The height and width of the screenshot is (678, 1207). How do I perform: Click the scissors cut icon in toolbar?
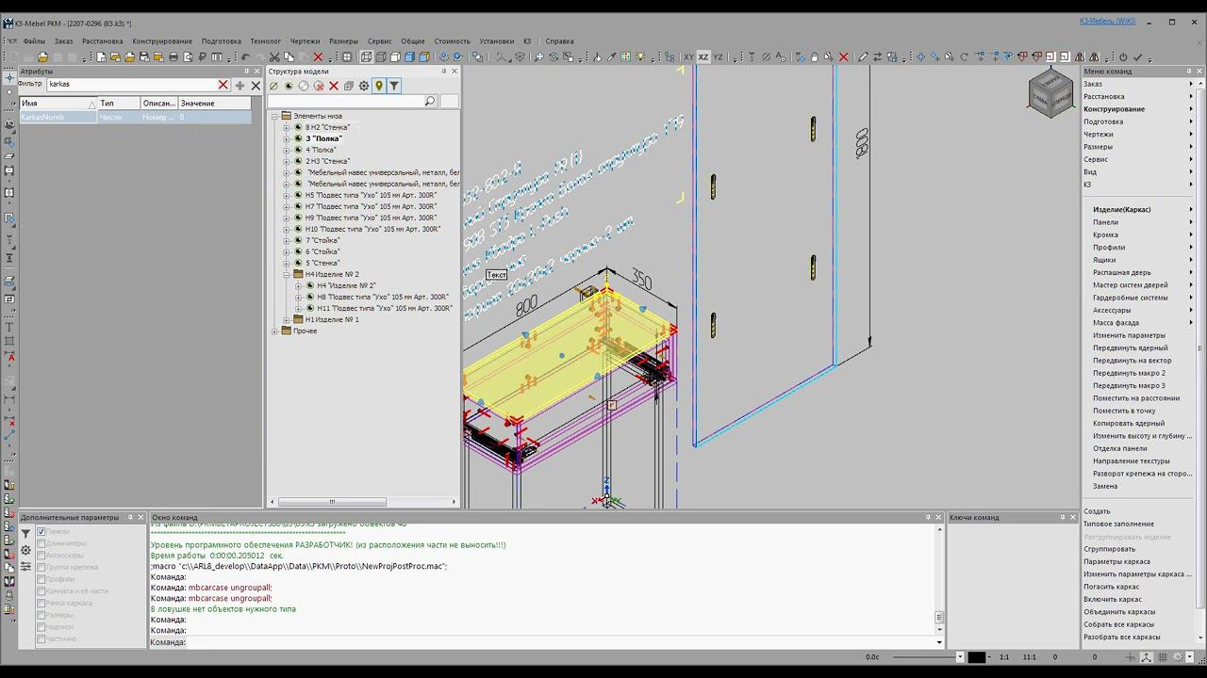[x=274, y=57]
